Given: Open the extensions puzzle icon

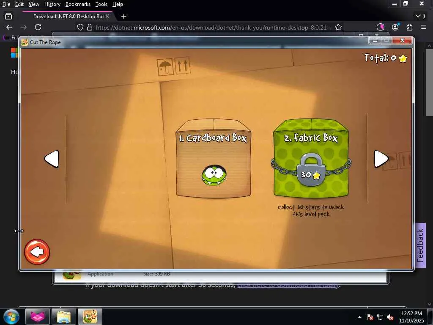Looking at the screenshot, I should point(409,27).
